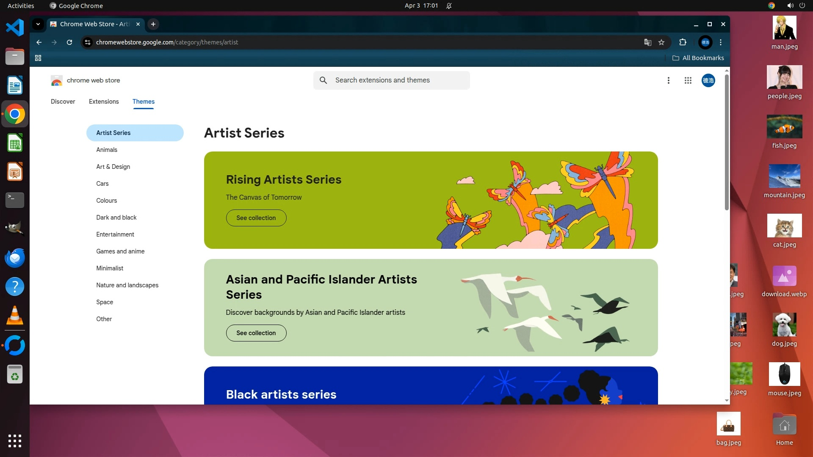Bookmark this page with the star icon
This screenshot has width=813, height=457.
661,42
